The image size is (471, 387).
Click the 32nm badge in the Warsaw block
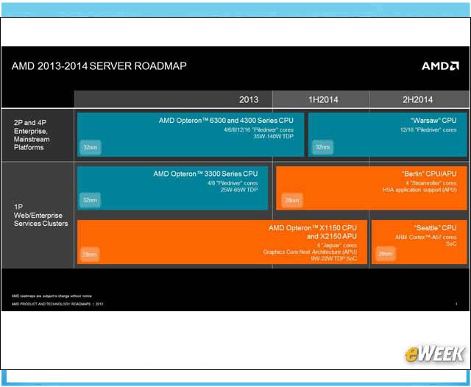coord(322,147)
